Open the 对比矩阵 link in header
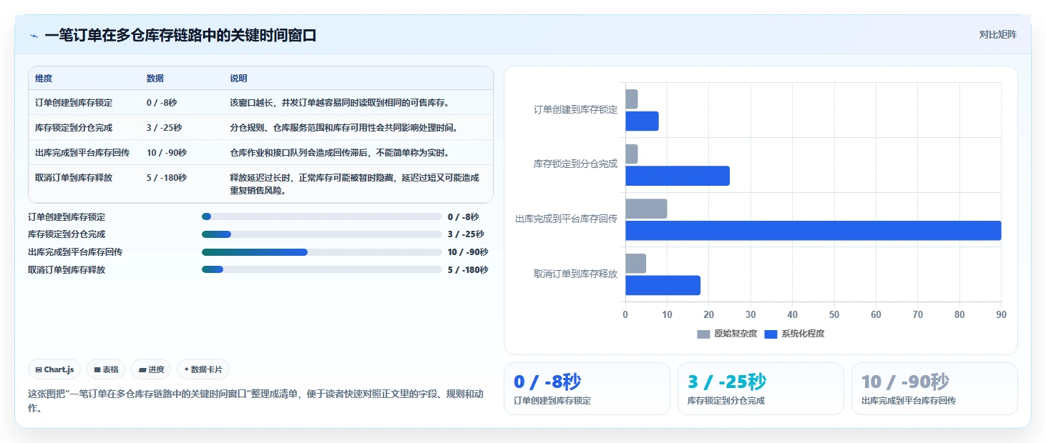1046x443 pixels. click(998, 34)
